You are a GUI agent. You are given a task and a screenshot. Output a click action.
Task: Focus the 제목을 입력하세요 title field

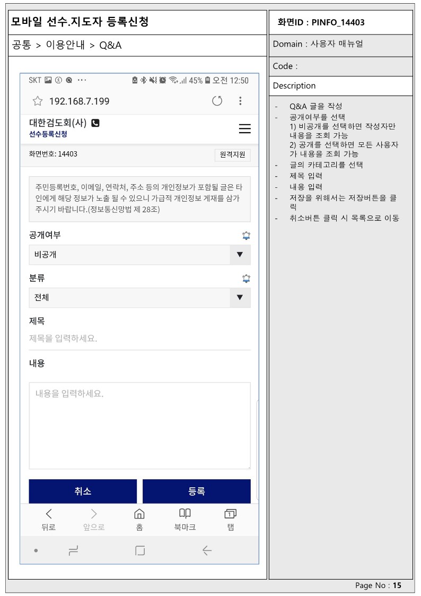[139, 338]
